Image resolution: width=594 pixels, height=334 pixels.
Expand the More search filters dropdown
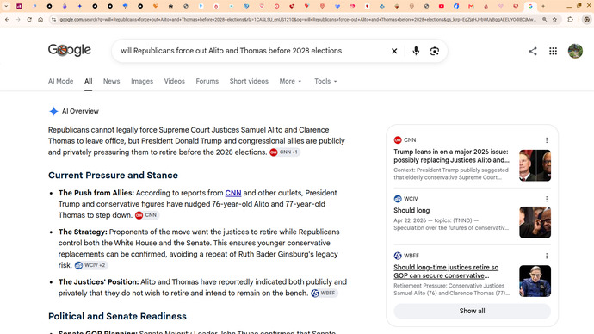(x=291, y=81)
